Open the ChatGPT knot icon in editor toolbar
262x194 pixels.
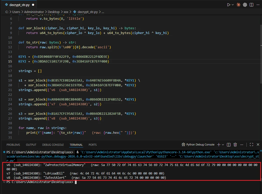tap(245, 5)
